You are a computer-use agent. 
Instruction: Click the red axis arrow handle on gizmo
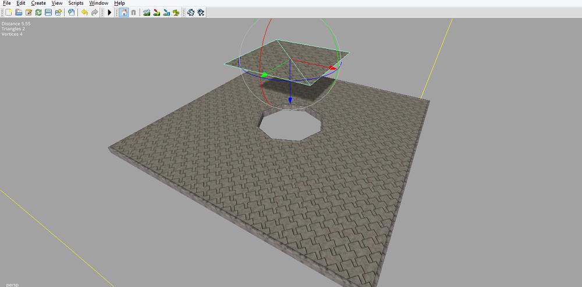tap(332, 68)
